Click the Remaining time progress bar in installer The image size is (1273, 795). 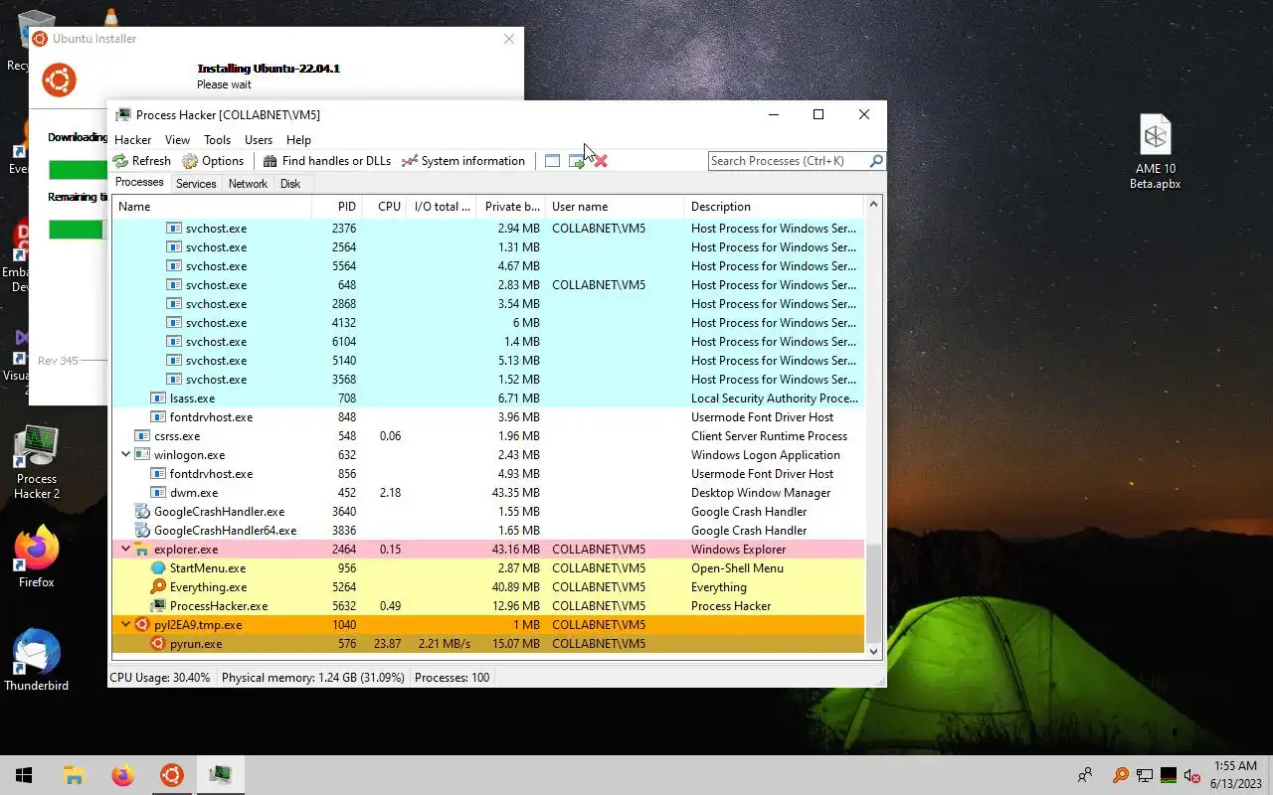coord(79,230)
